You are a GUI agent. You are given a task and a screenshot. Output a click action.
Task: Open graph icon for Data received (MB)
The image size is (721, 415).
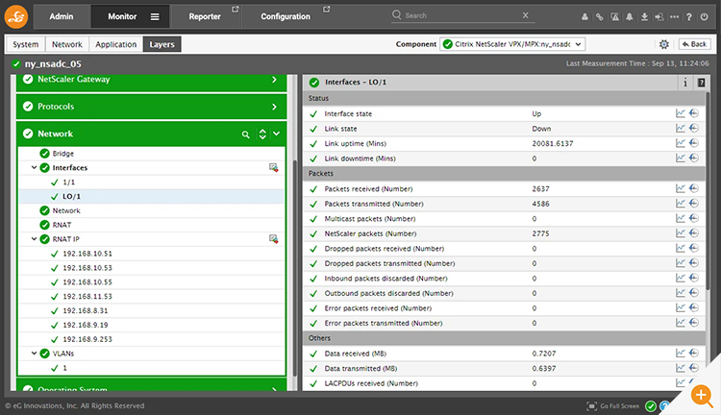click(680, 353)
